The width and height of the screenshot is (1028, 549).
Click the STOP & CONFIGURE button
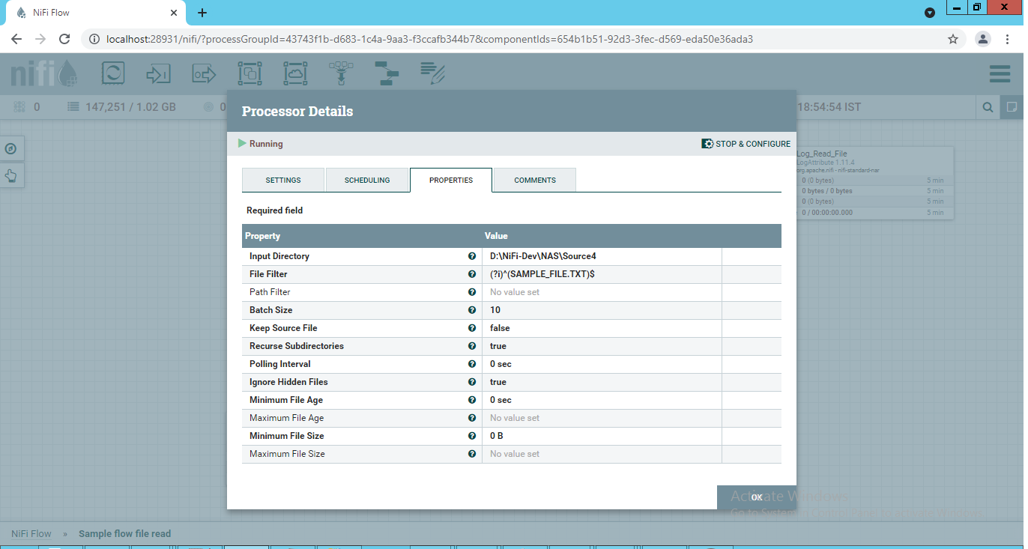coord(746,143)
